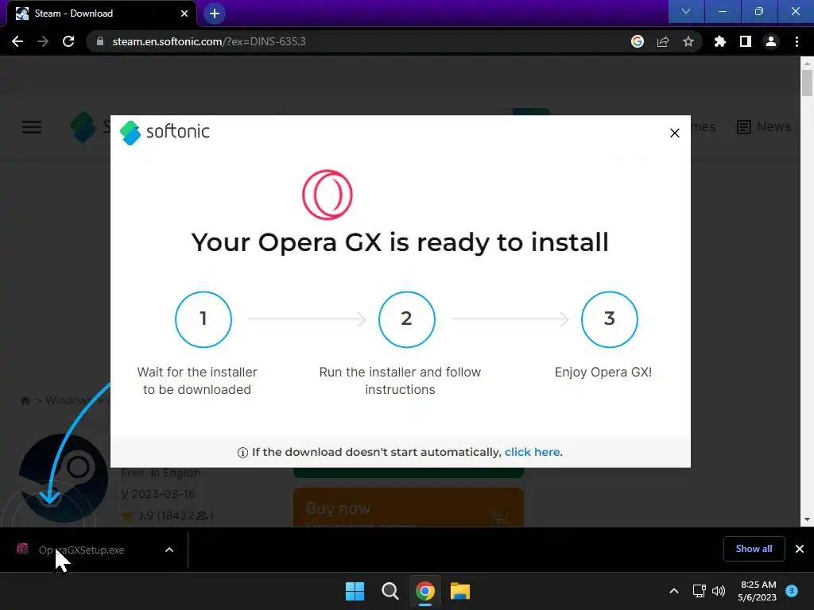Share this page icon

[663, 41]
